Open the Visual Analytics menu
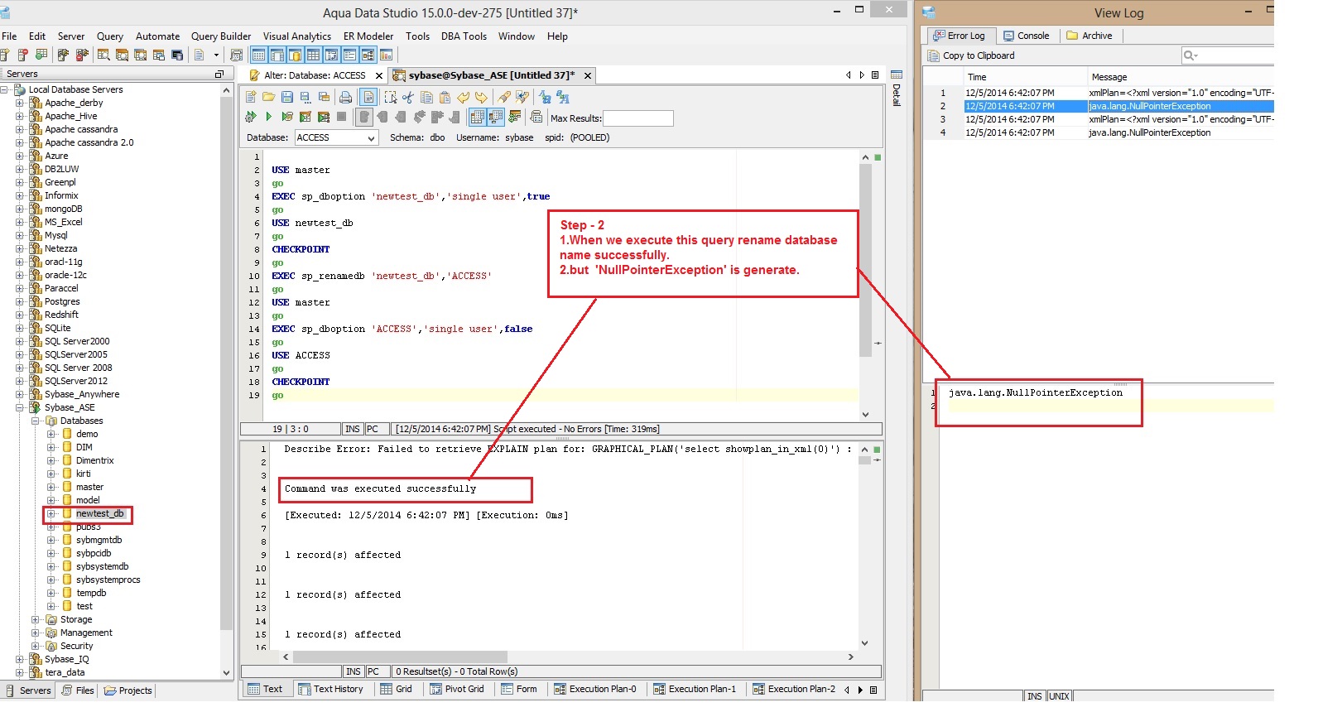Viewport: 1318px width, 712px height. click(296, 36)
